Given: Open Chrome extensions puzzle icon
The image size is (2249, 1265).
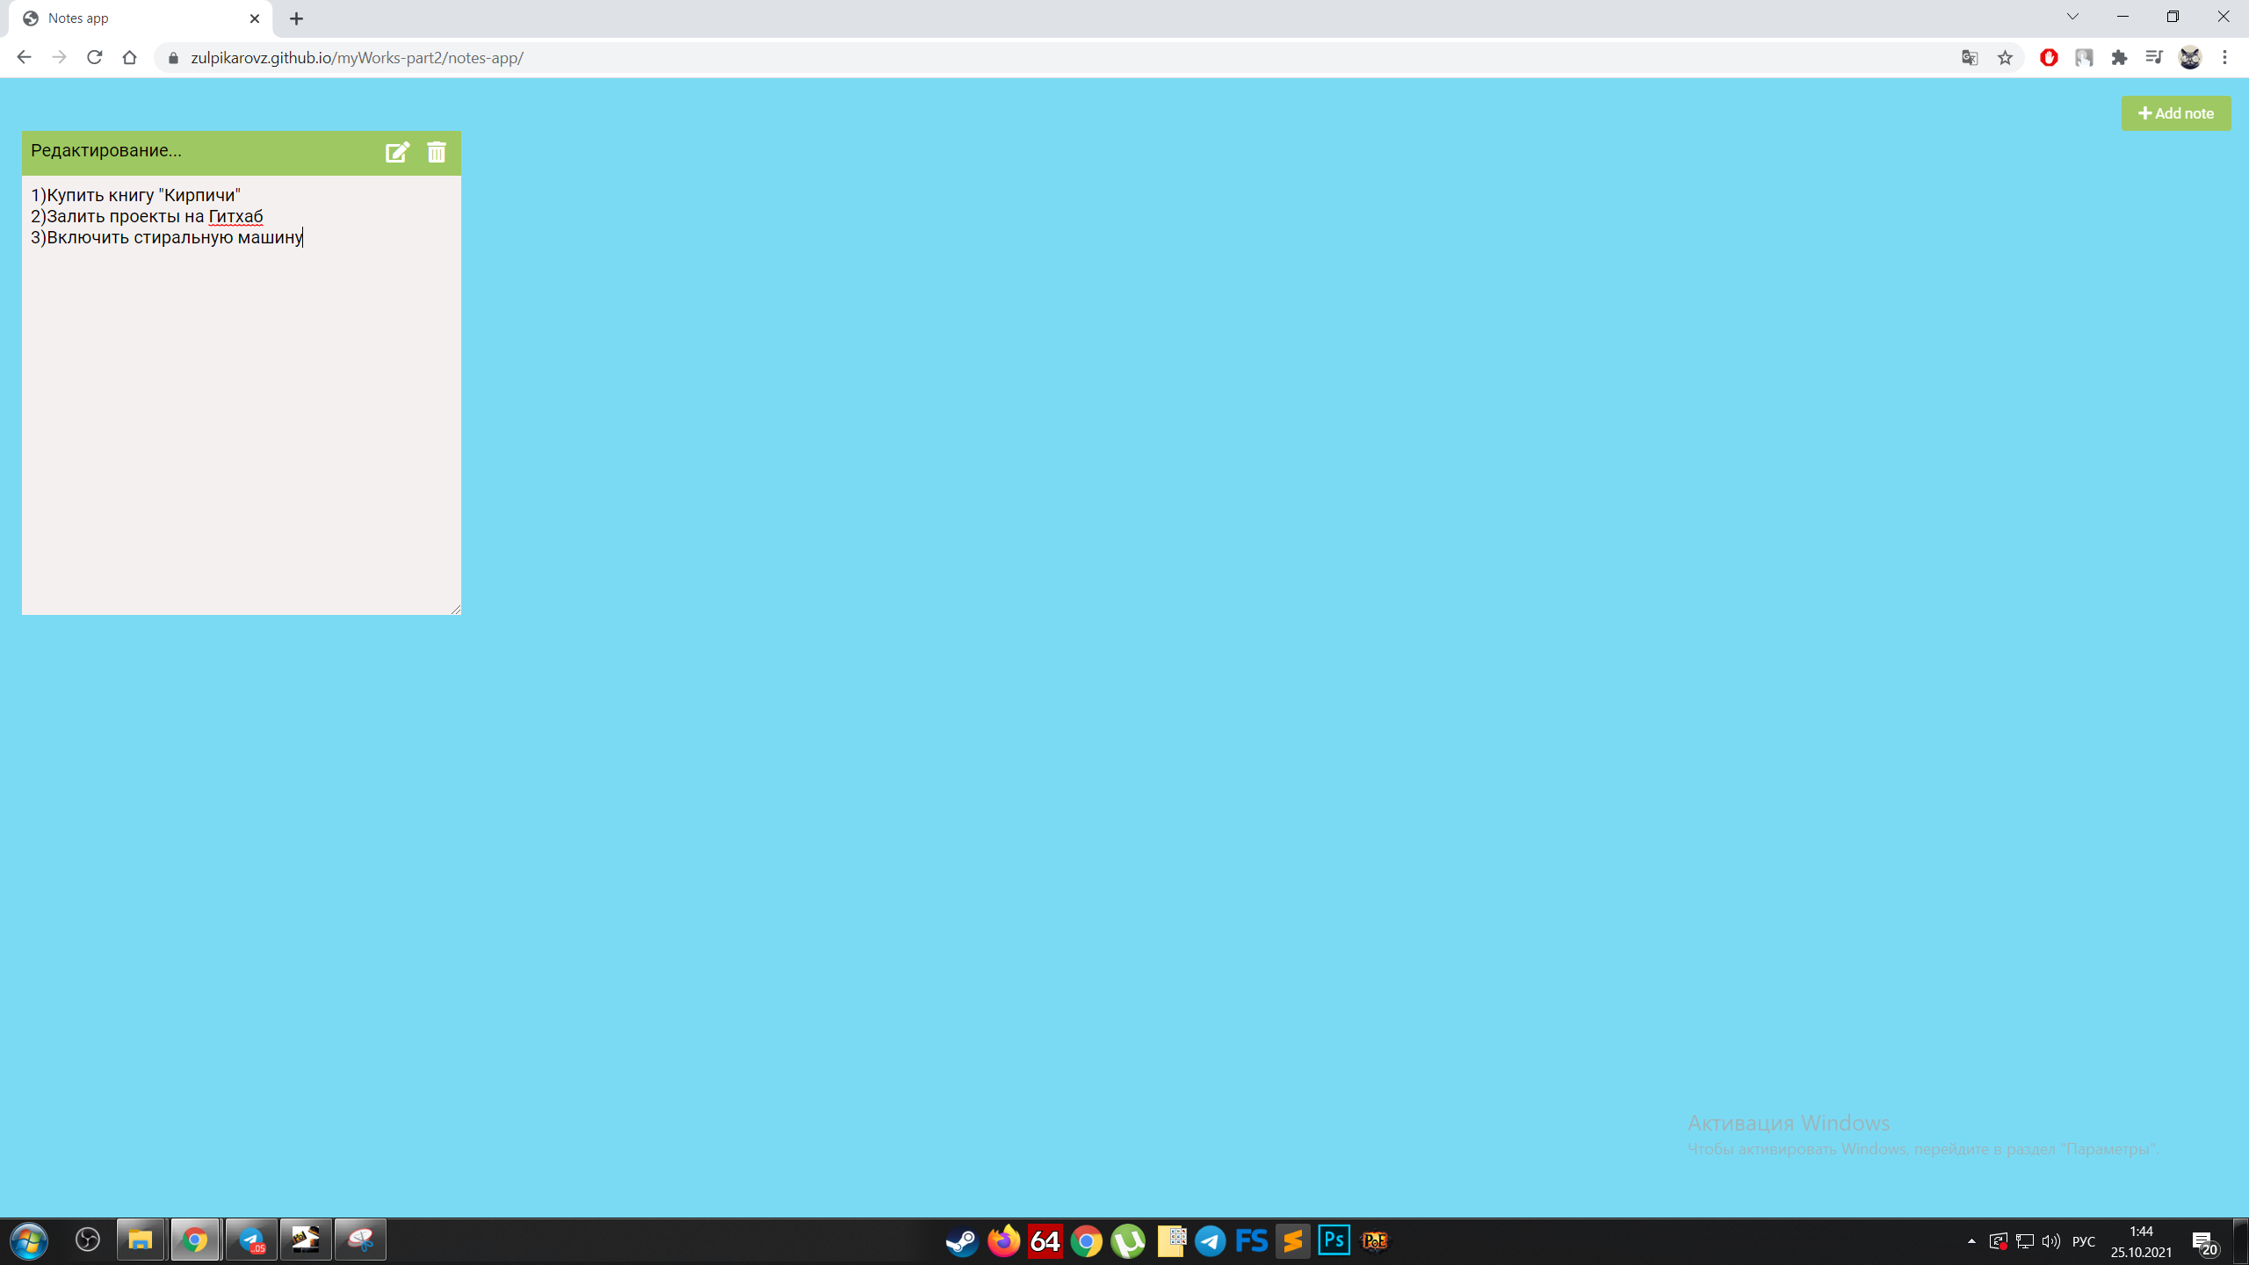Looking at the screenshot, I should 2119,58.
